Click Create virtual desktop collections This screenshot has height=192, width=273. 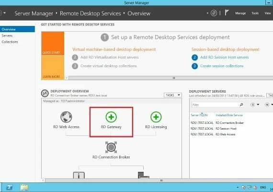[108, 66]
